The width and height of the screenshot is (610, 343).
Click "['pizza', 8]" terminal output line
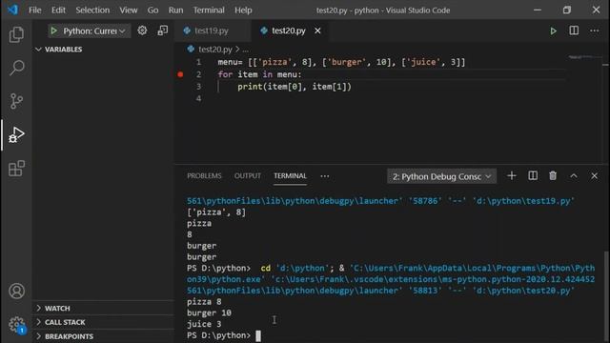216,212
